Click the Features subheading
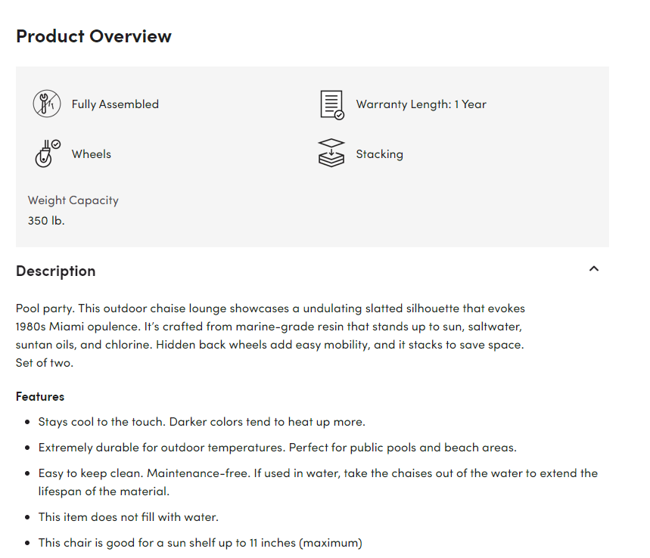650x558 pixels. coord(40,396)
